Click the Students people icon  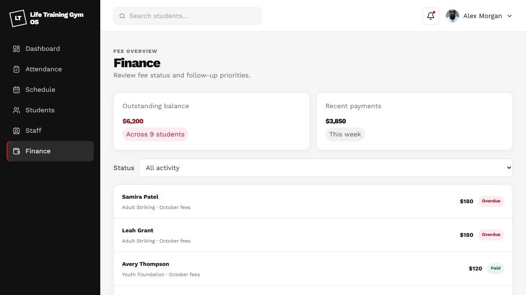pos(16,110)
